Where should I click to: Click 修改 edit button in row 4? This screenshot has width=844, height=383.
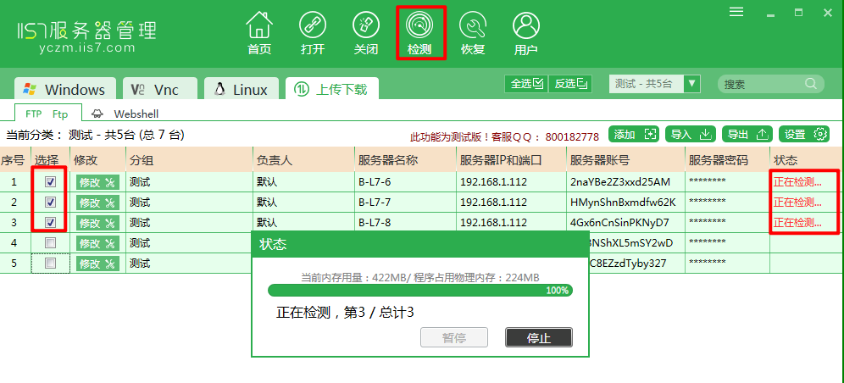(x=97, y=244)
